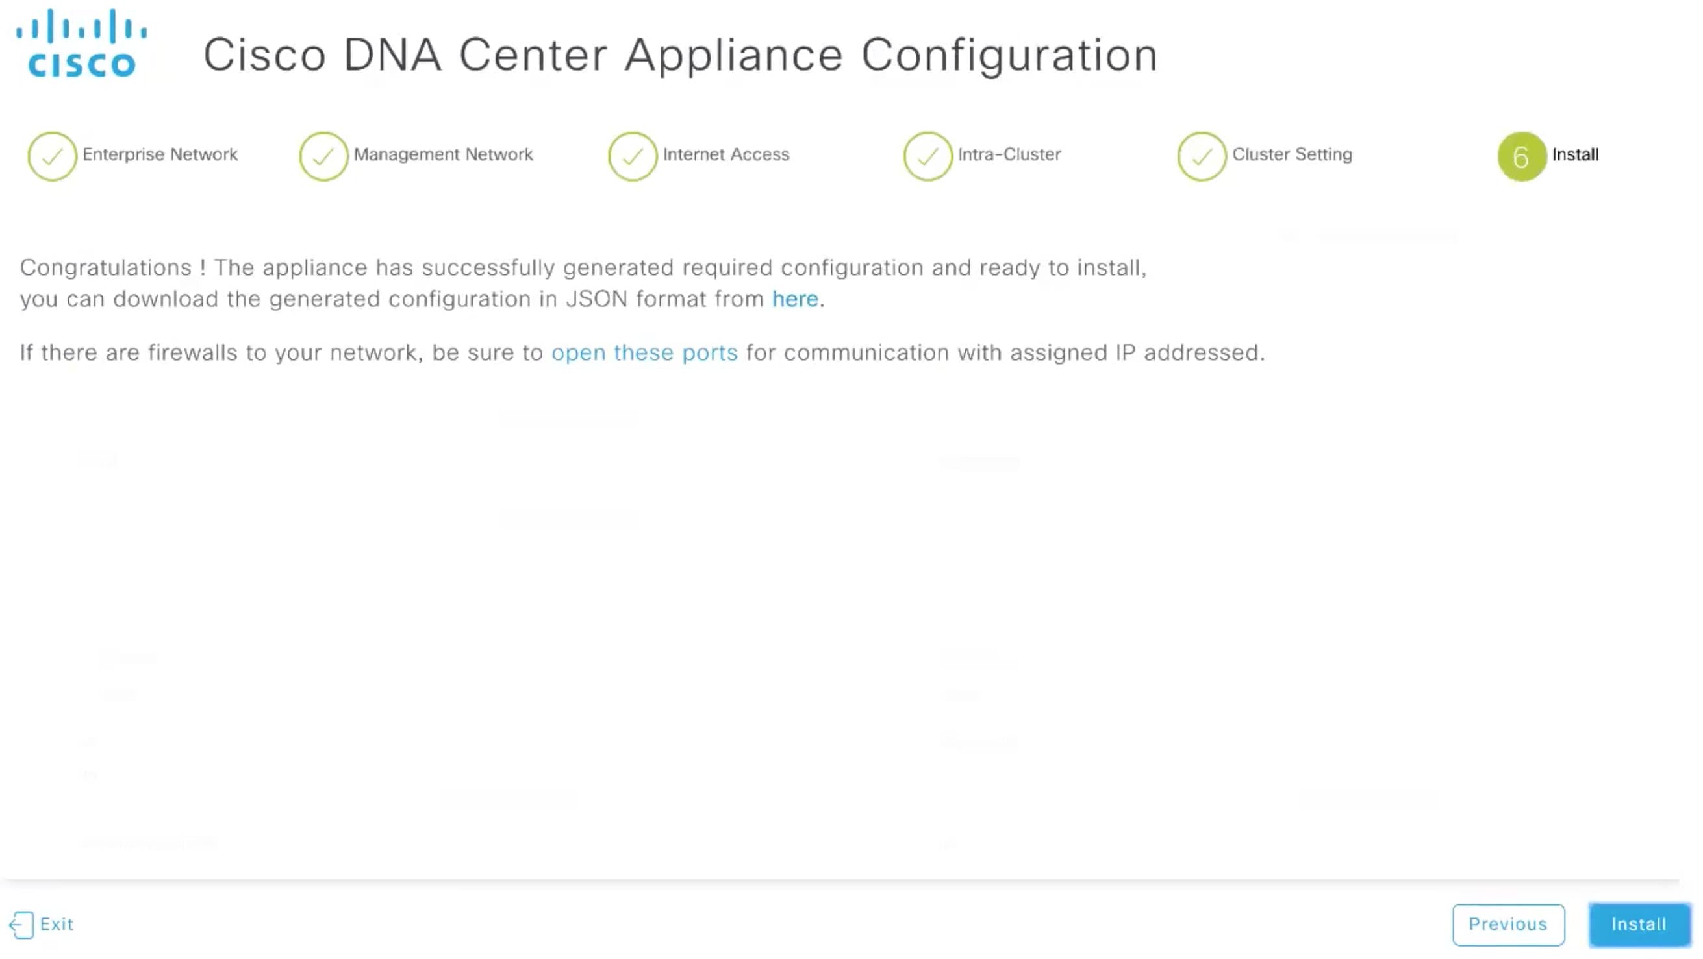The image size is (1703, 959).
Task: Select the Intra-Cluster step
Action: pyautogui.click(x=1009, y=154)
